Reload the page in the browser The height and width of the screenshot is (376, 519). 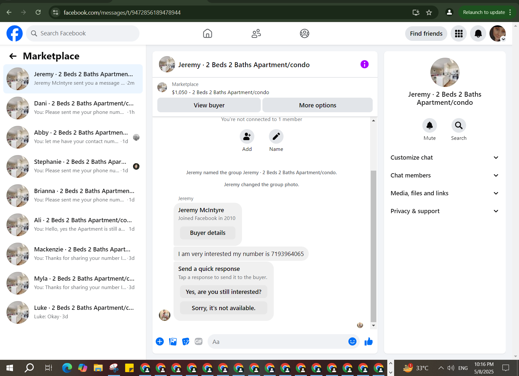(38, 12)
